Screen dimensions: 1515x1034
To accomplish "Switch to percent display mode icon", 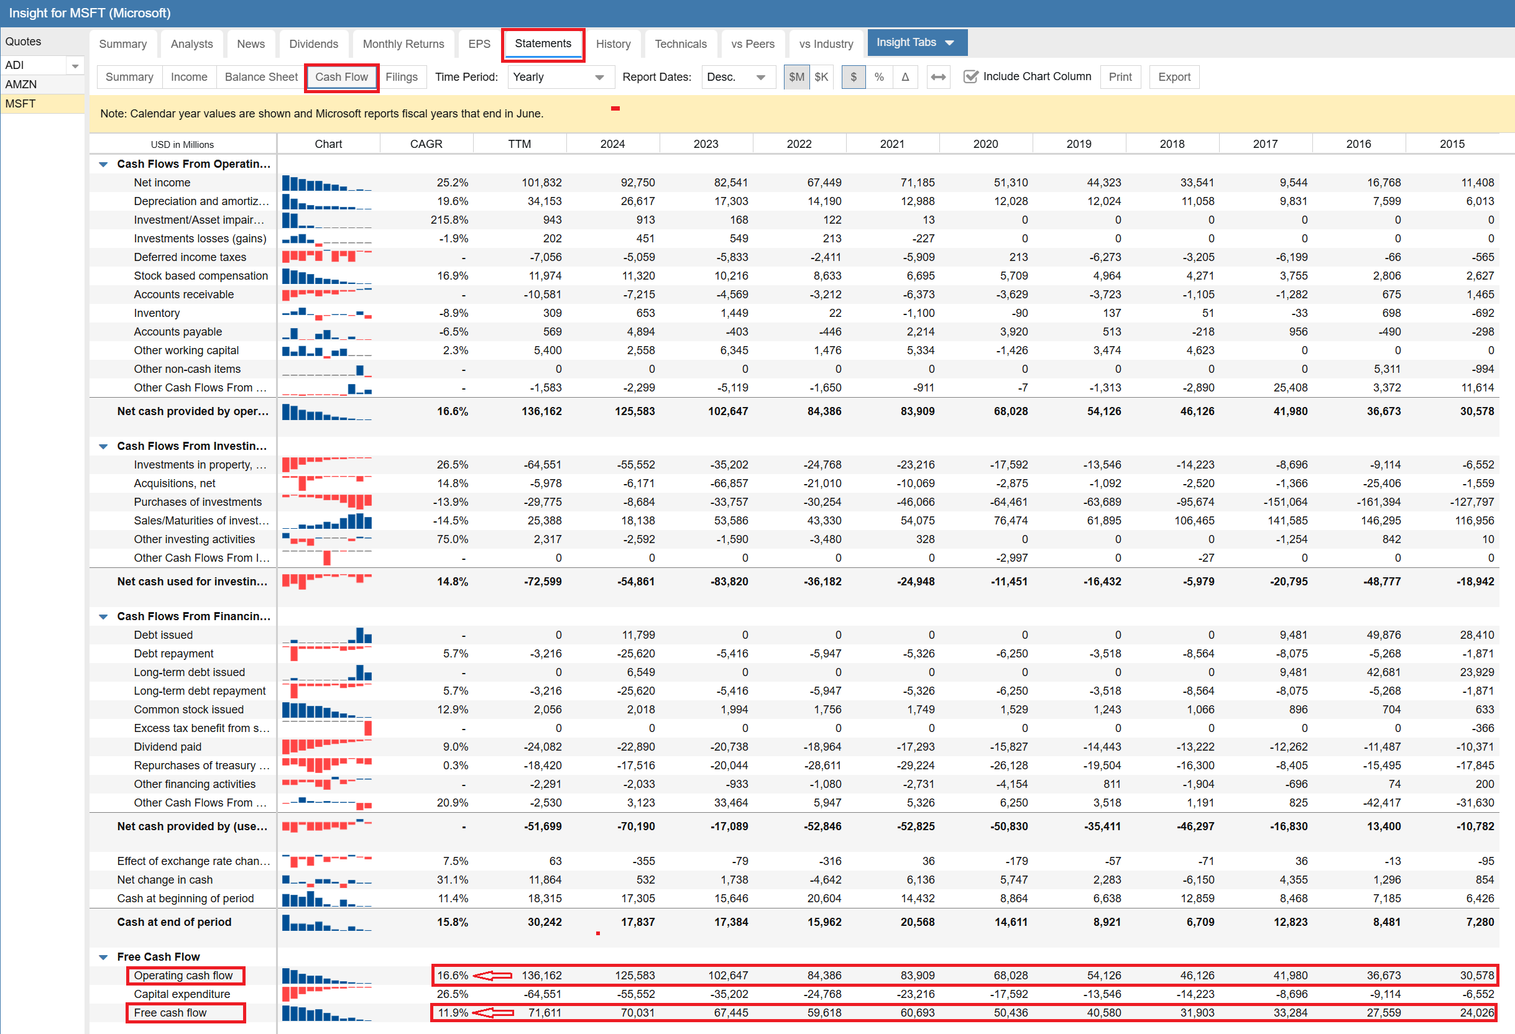I will tap(879, 77).
